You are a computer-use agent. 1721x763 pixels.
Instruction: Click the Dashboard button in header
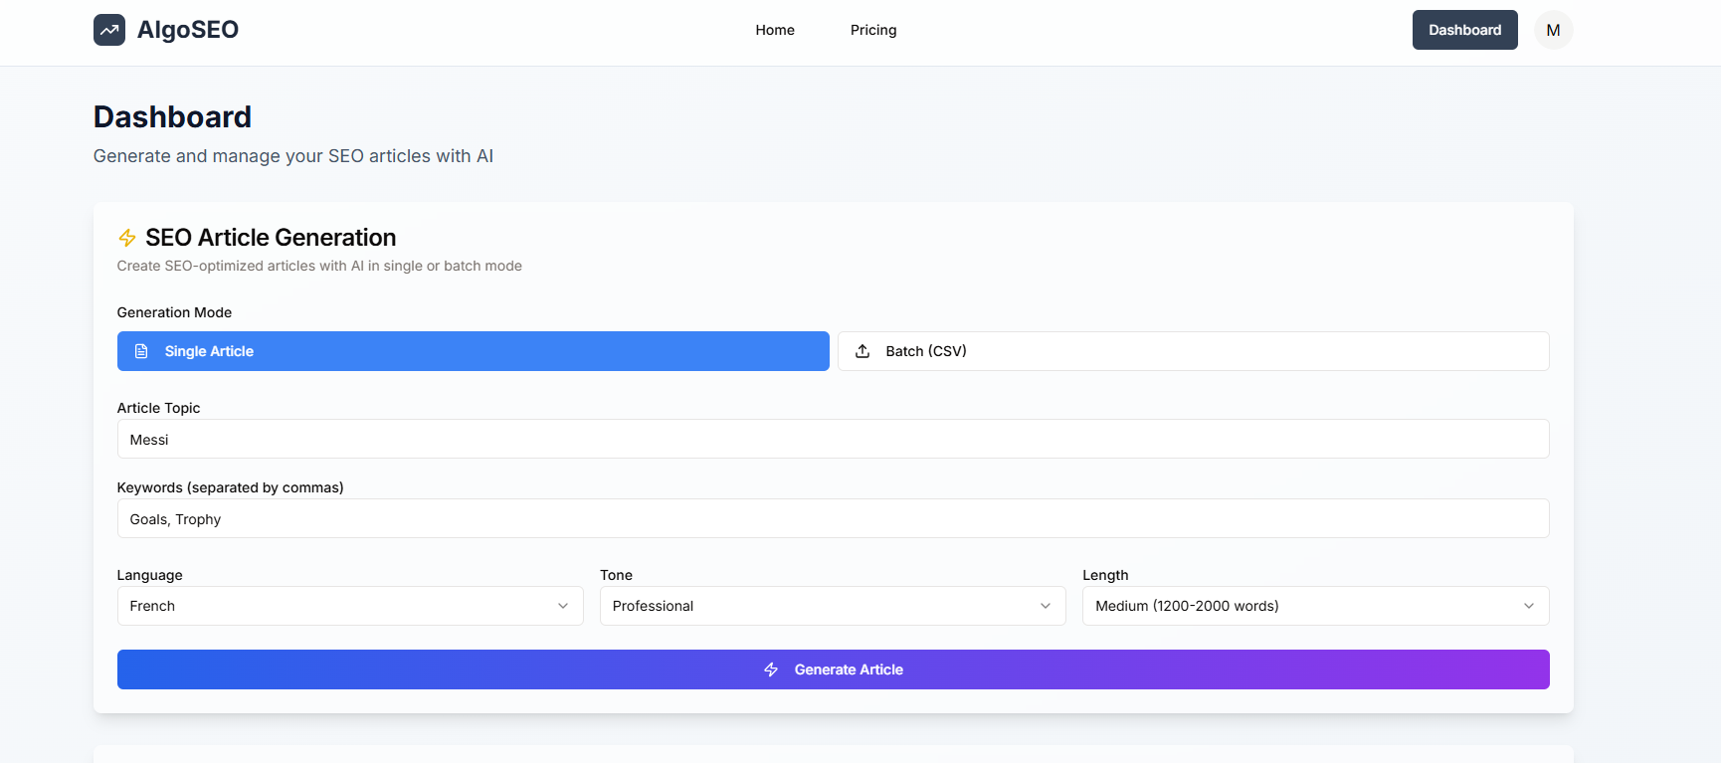point(1465,30)
